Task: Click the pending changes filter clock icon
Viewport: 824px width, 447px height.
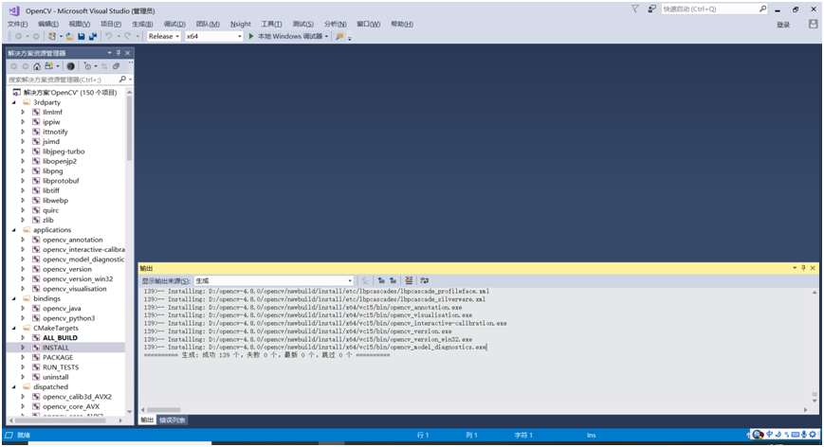Action: tap(88, 66)
